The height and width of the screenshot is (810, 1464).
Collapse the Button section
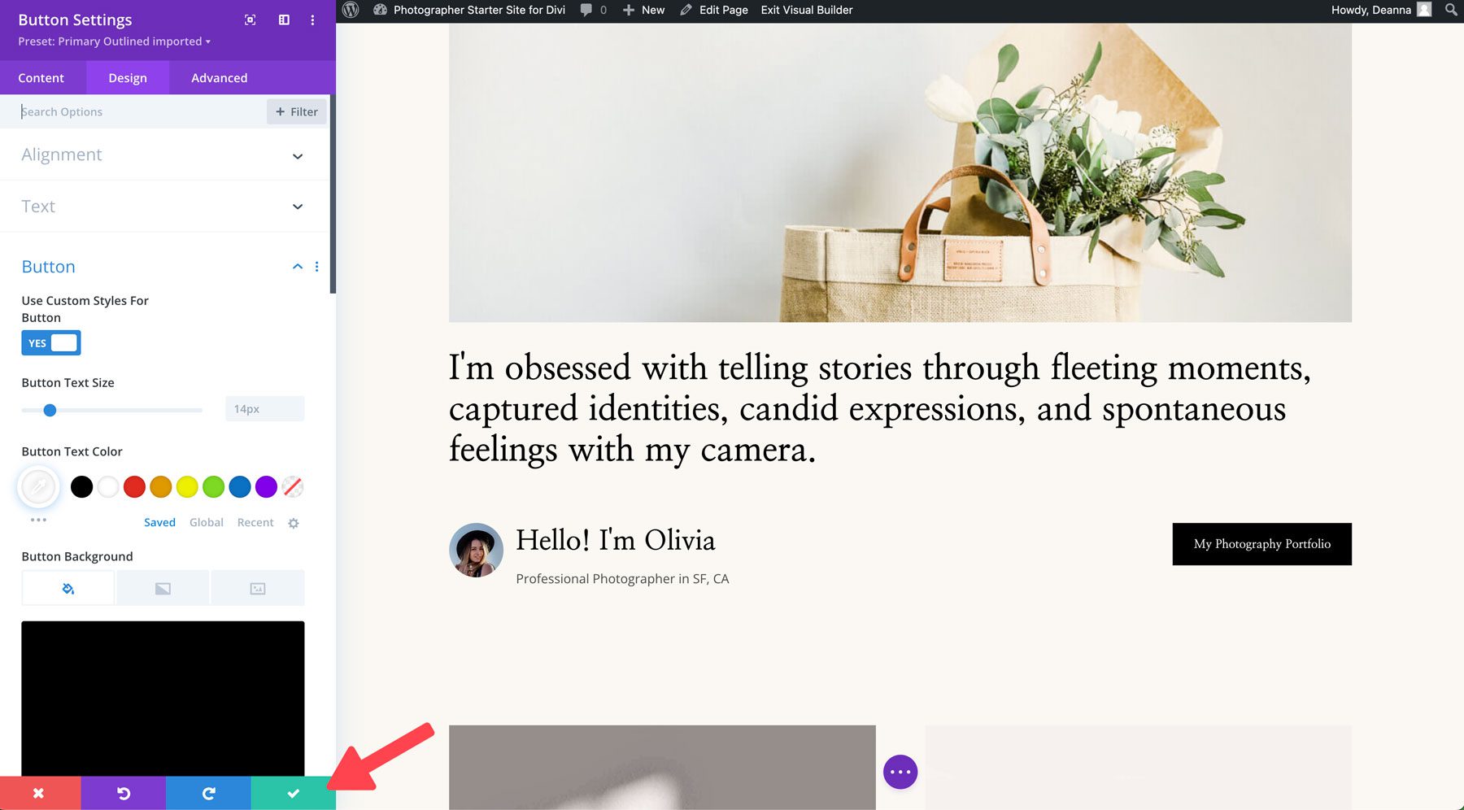tap(297, 267)
